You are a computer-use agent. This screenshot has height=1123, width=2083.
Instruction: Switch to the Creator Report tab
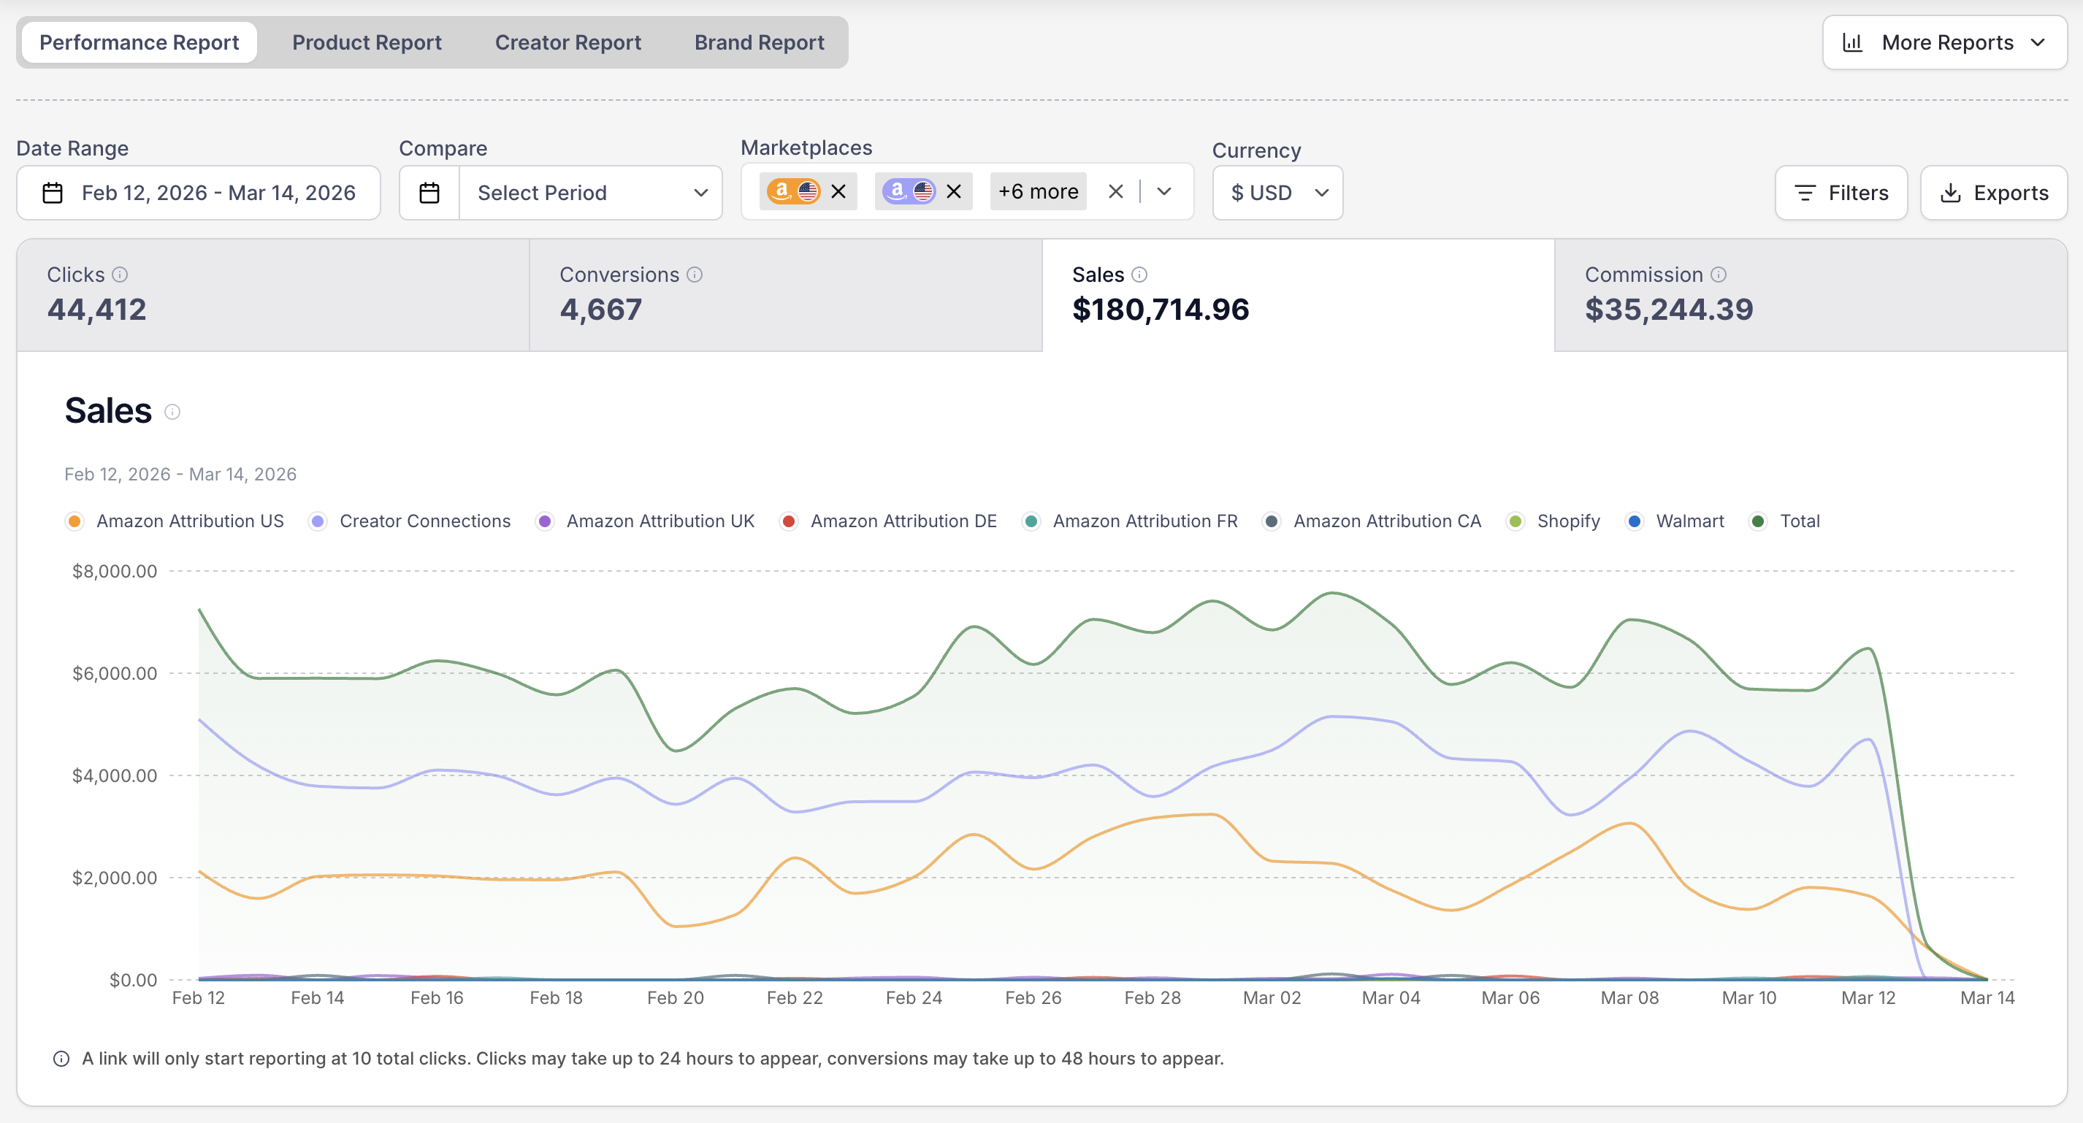[567, 42]
